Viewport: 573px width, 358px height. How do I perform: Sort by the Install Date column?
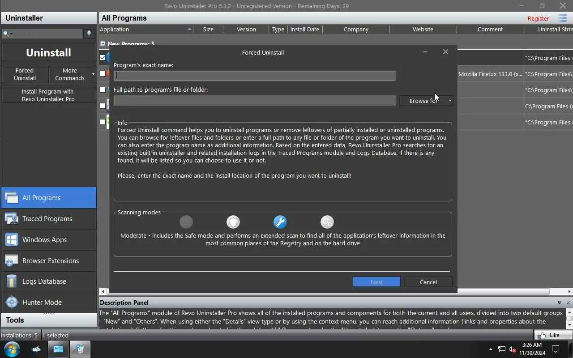coord(304,29)
